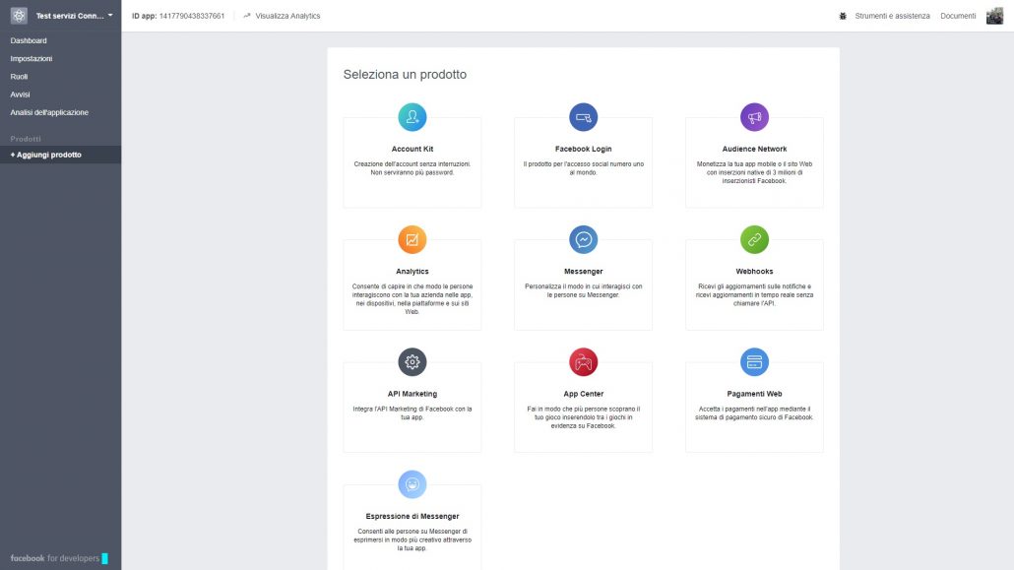Open the Documenti link
The height and width of the screenshot is (570, 1014).
tap(958, 16)
